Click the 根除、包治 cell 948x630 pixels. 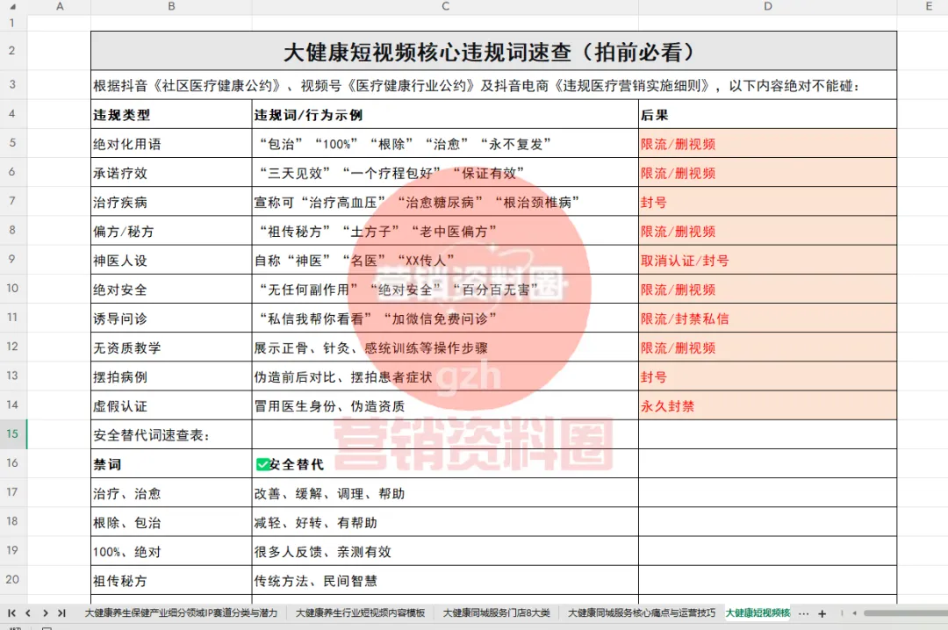click(171, 522)
